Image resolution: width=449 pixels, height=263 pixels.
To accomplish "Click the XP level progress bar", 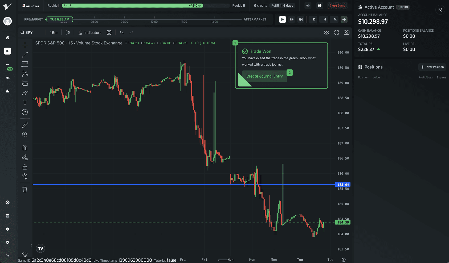I will point(146,6).
